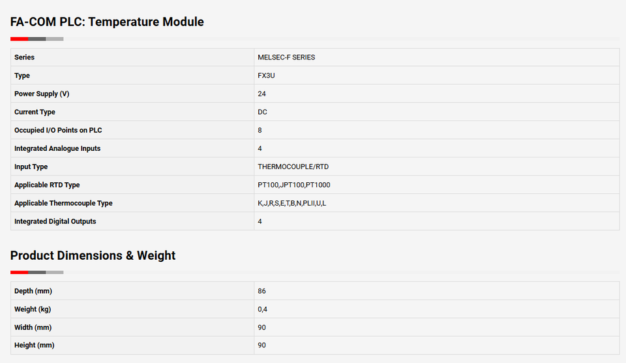This screenshot has height=363, width=626.
Task: Click the 'PT100,JPT100,PT1000' RTD value
Action: pyautogui.click(x=293, y=185)
